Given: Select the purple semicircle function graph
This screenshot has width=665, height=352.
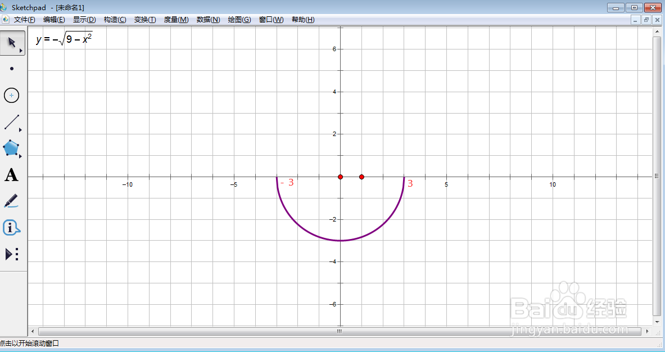Looking at the screenshot, I should point(340,241).
